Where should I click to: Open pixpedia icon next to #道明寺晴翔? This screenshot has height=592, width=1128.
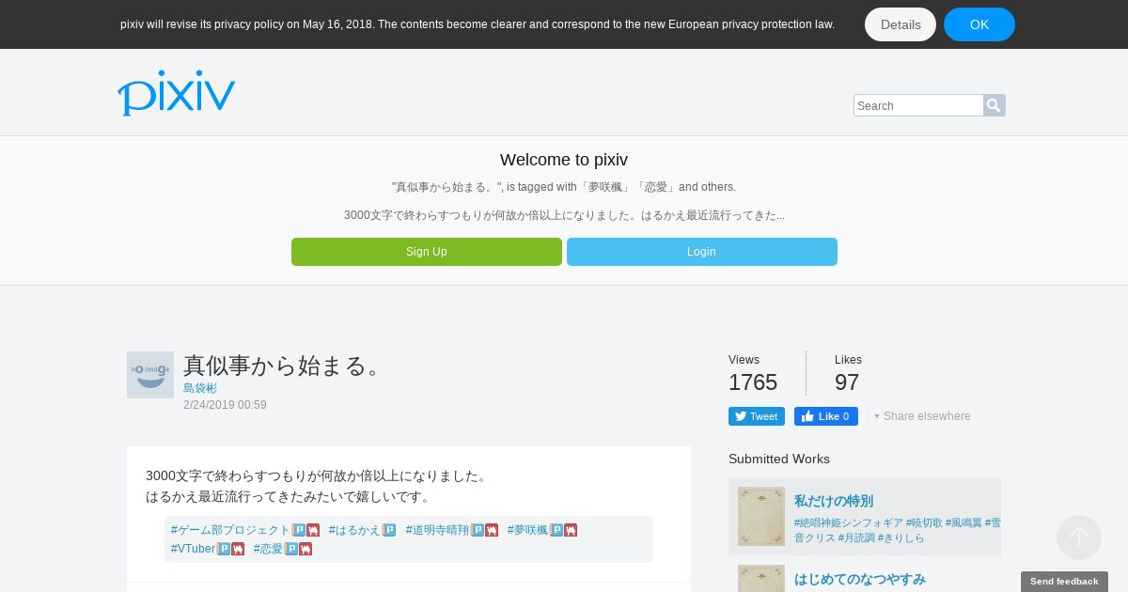[x=478, y=530]
